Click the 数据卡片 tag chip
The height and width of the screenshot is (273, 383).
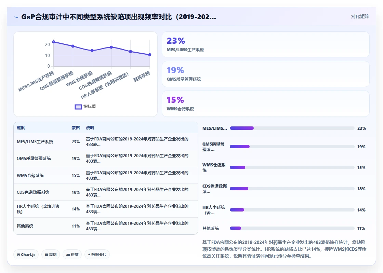(97, 255)
